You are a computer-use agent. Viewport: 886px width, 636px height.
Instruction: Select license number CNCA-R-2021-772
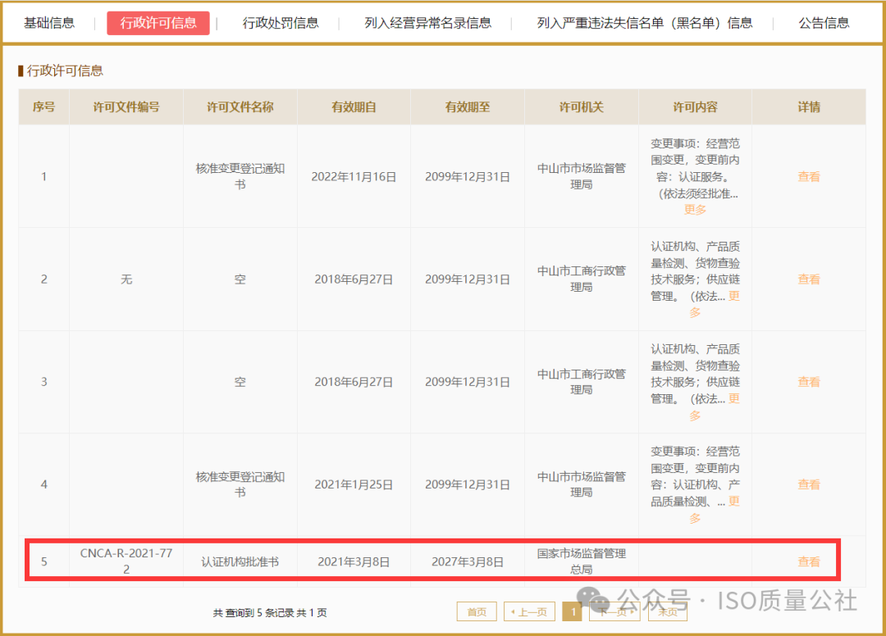126,561
